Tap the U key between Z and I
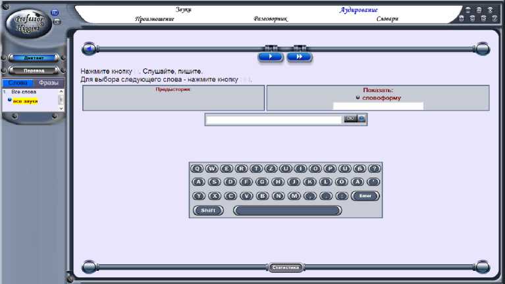This screenshot has width=505, height=284. [286, 168]
